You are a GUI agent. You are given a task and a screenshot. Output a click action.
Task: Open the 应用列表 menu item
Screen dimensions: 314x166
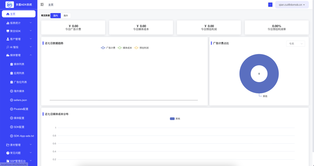[18, 73]
